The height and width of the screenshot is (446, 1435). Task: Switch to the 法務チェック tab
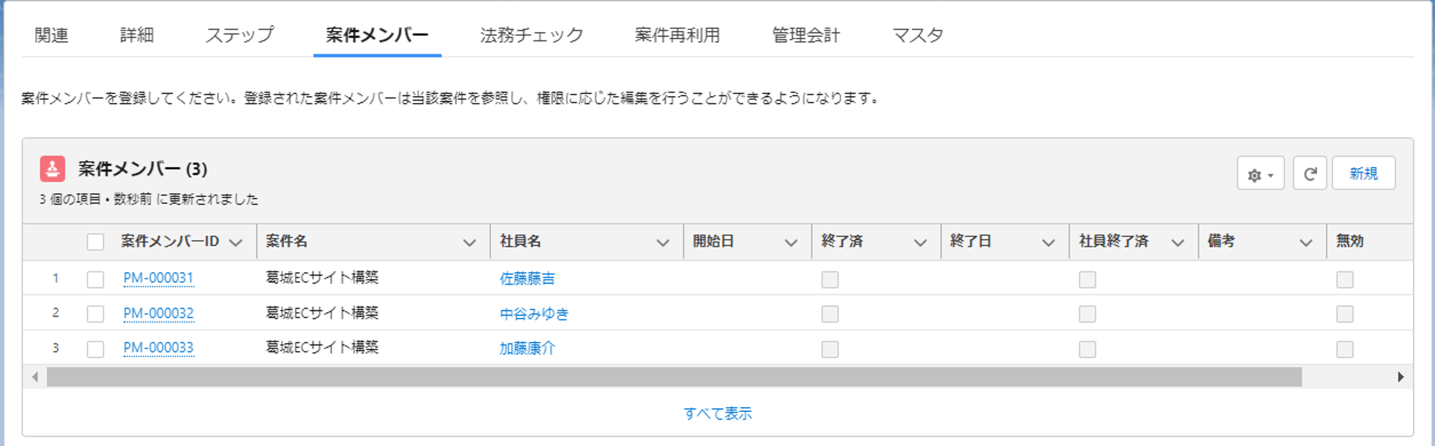pyautogui.click(x=531, y=35)
